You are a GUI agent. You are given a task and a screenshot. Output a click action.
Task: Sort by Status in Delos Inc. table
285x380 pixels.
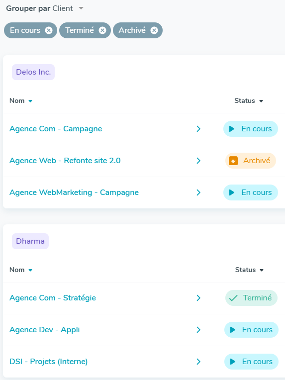pyautogui.click(x=249, y=100)
